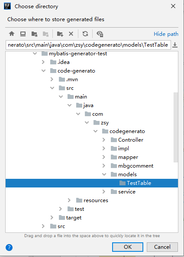Go to the Home directory icon
The width and height of the screenshot is (184, 257).
tap(12, 34)
